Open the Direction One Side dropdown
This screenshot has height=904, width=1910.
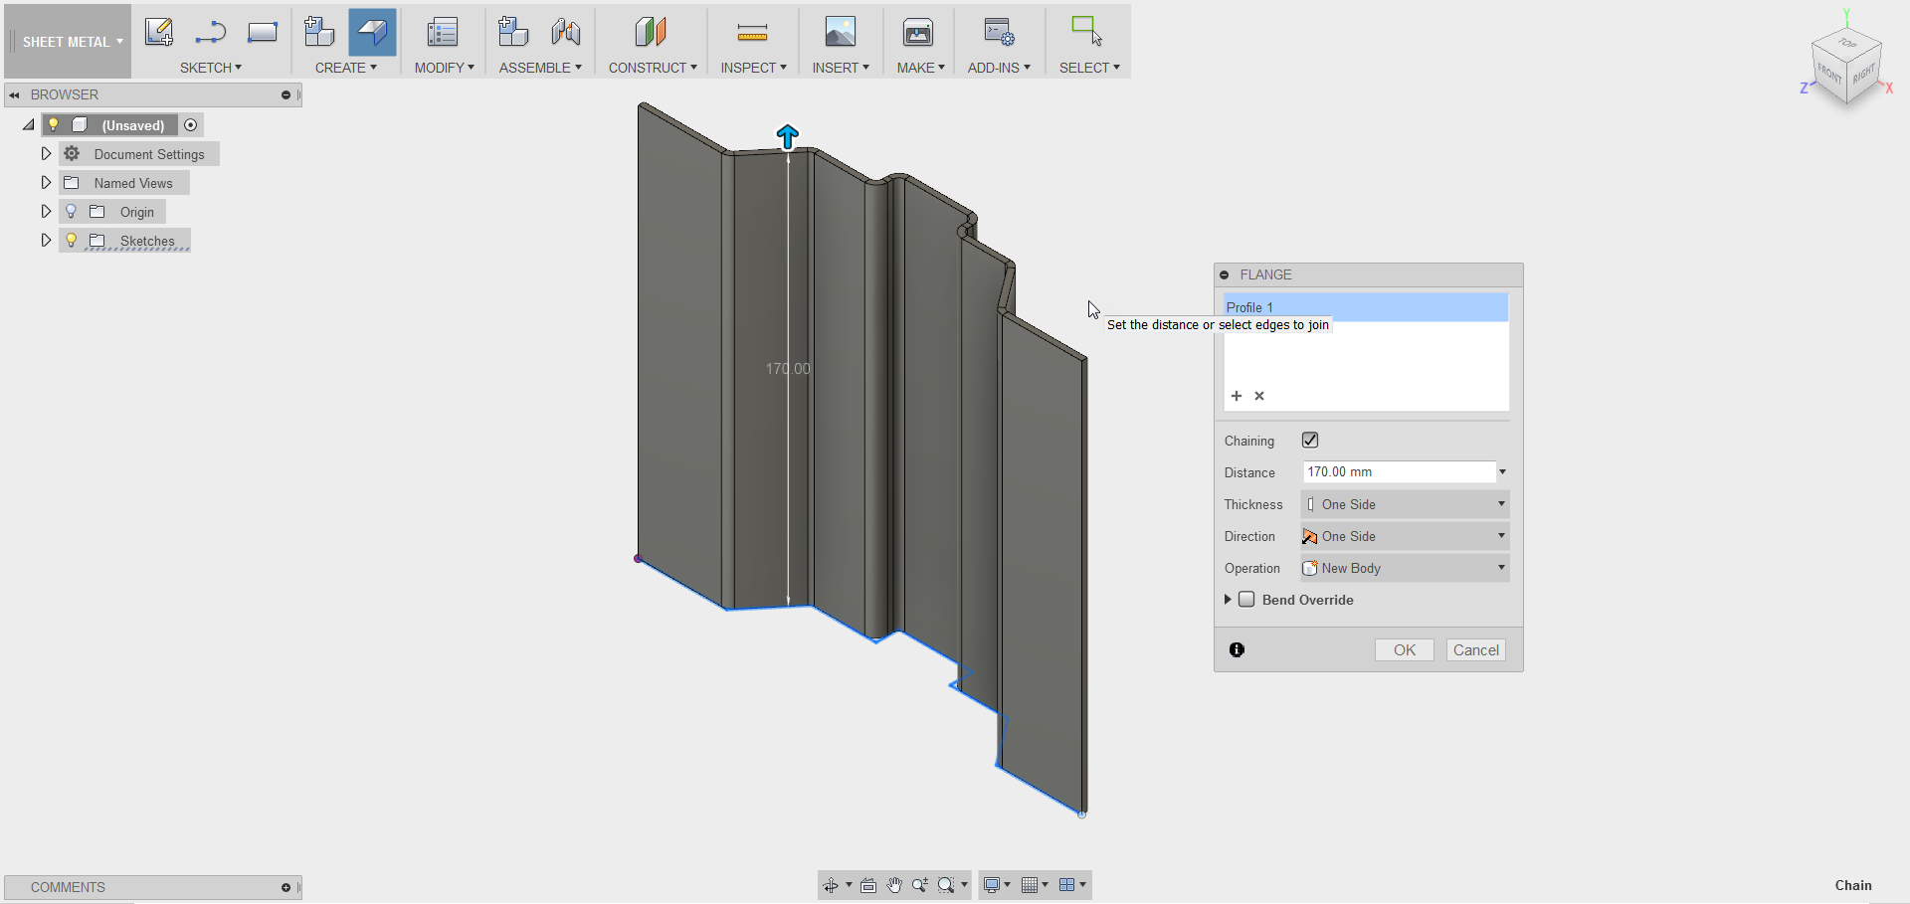coord(1405,536)
